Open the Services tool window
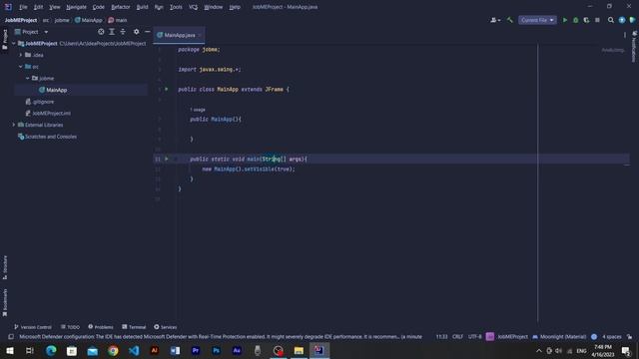 pos(166,327)
